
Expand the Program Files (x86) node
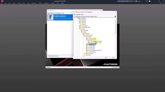coord(80,27)
